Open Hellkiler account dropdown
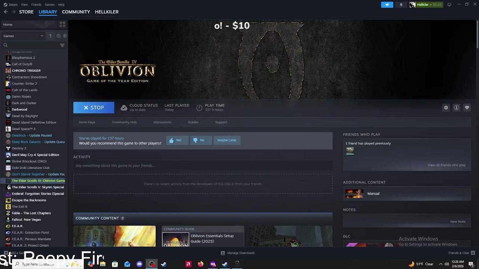479x269 pixels. pyautogui.click(x=426, y=4)
